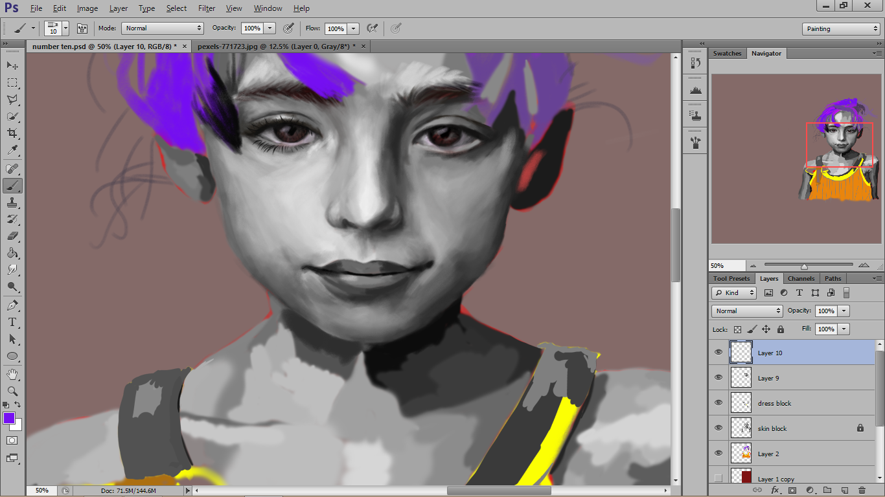The width and height of the screenshot is (885, 497).
Task: Create a new layer
Action: click(845, 491)
